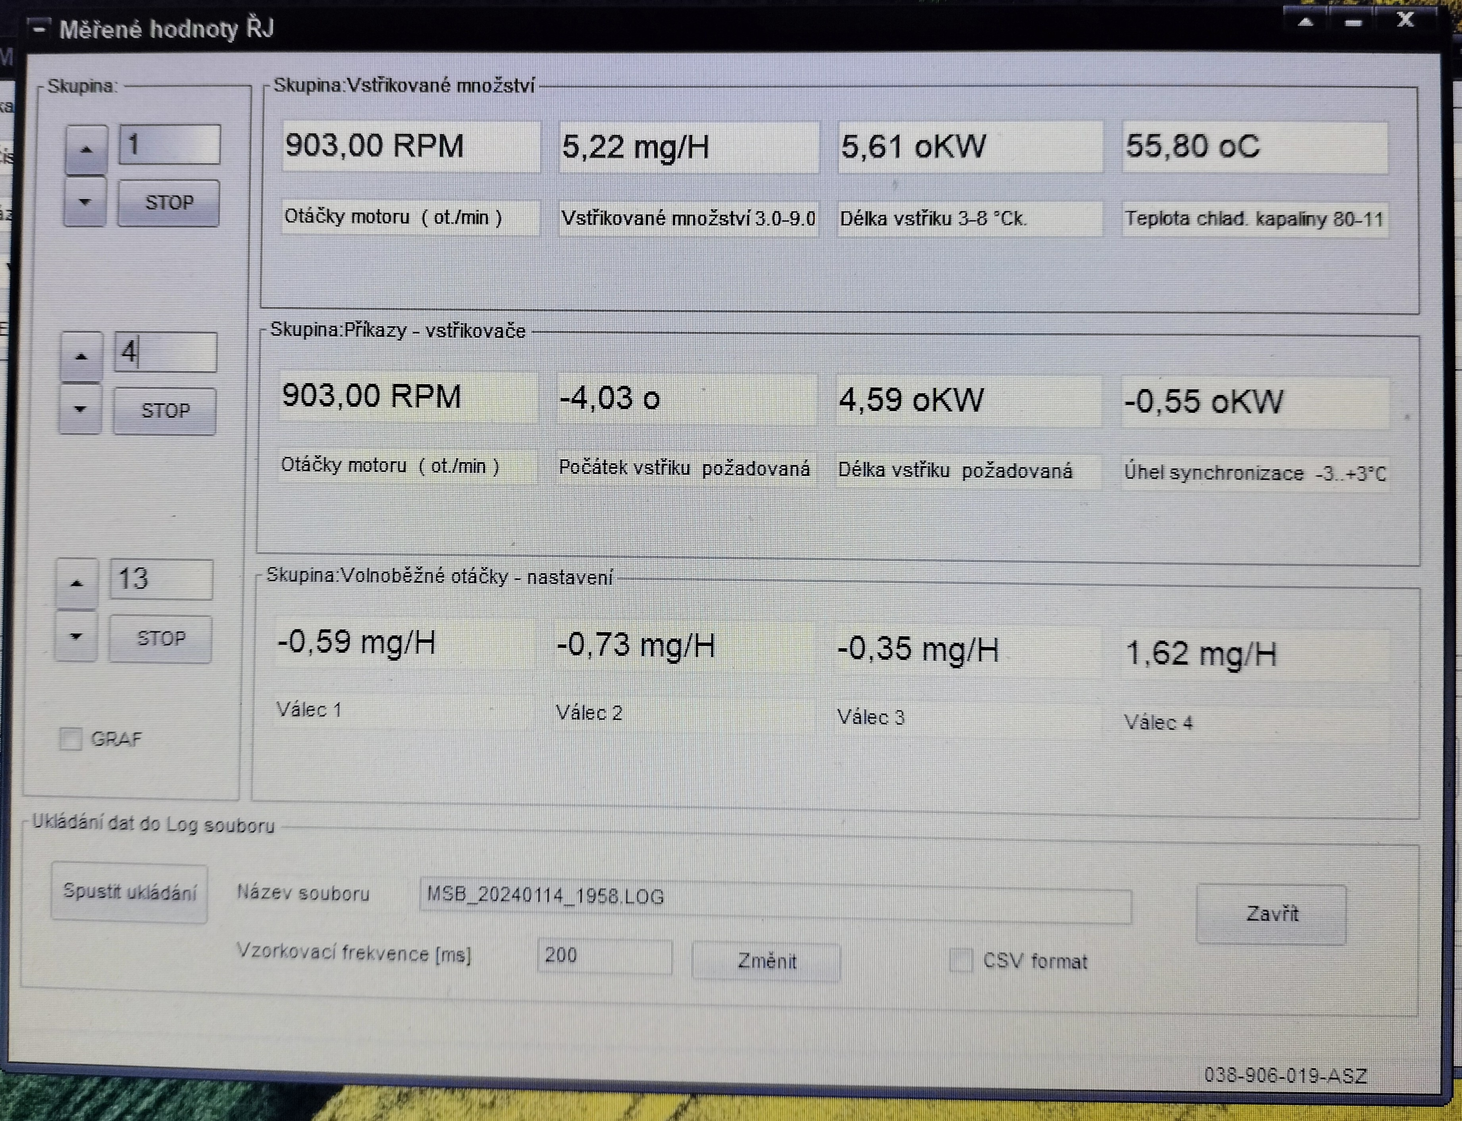The height and width of the screenshot is (1121, 1462).
Task: Decrease the group 4 number with down arrow
Action: pos(80,409)
